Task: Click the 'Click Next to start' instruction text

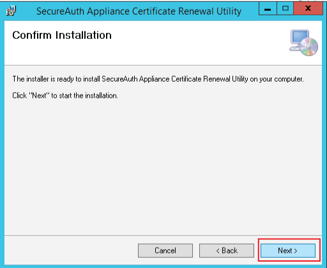Action: (65, 96)
